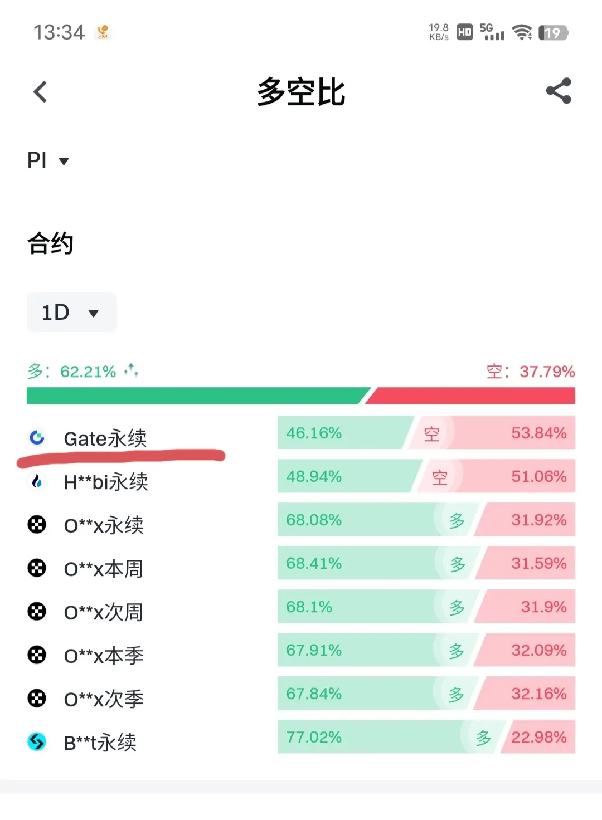
Task: Tap the B**t exchange logo icon
Action: click(37, 741)
